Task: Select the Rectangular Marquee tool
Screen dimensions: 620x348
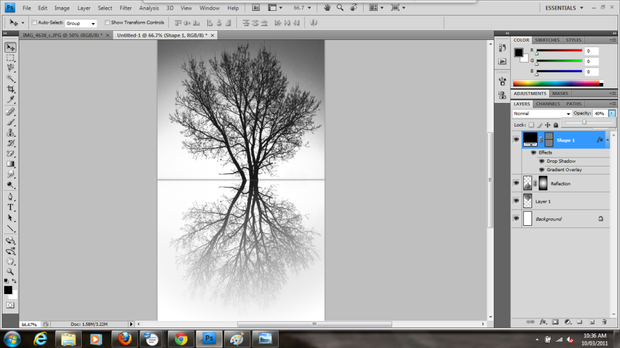Action: [x=10, y=58]
